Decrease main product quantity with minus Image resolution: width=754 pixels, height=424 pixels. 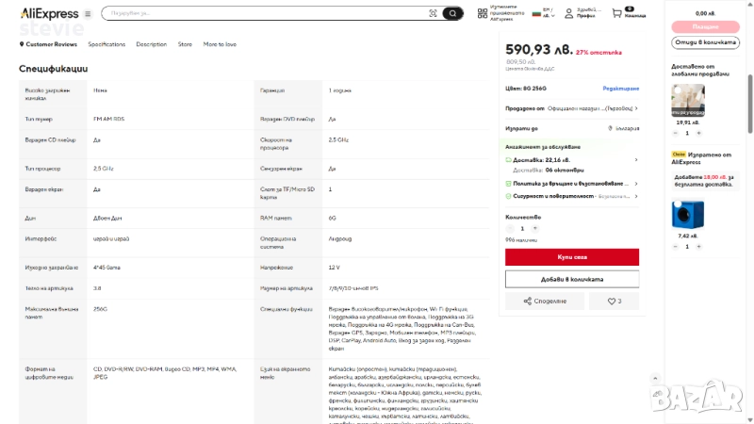coord(511,228)
